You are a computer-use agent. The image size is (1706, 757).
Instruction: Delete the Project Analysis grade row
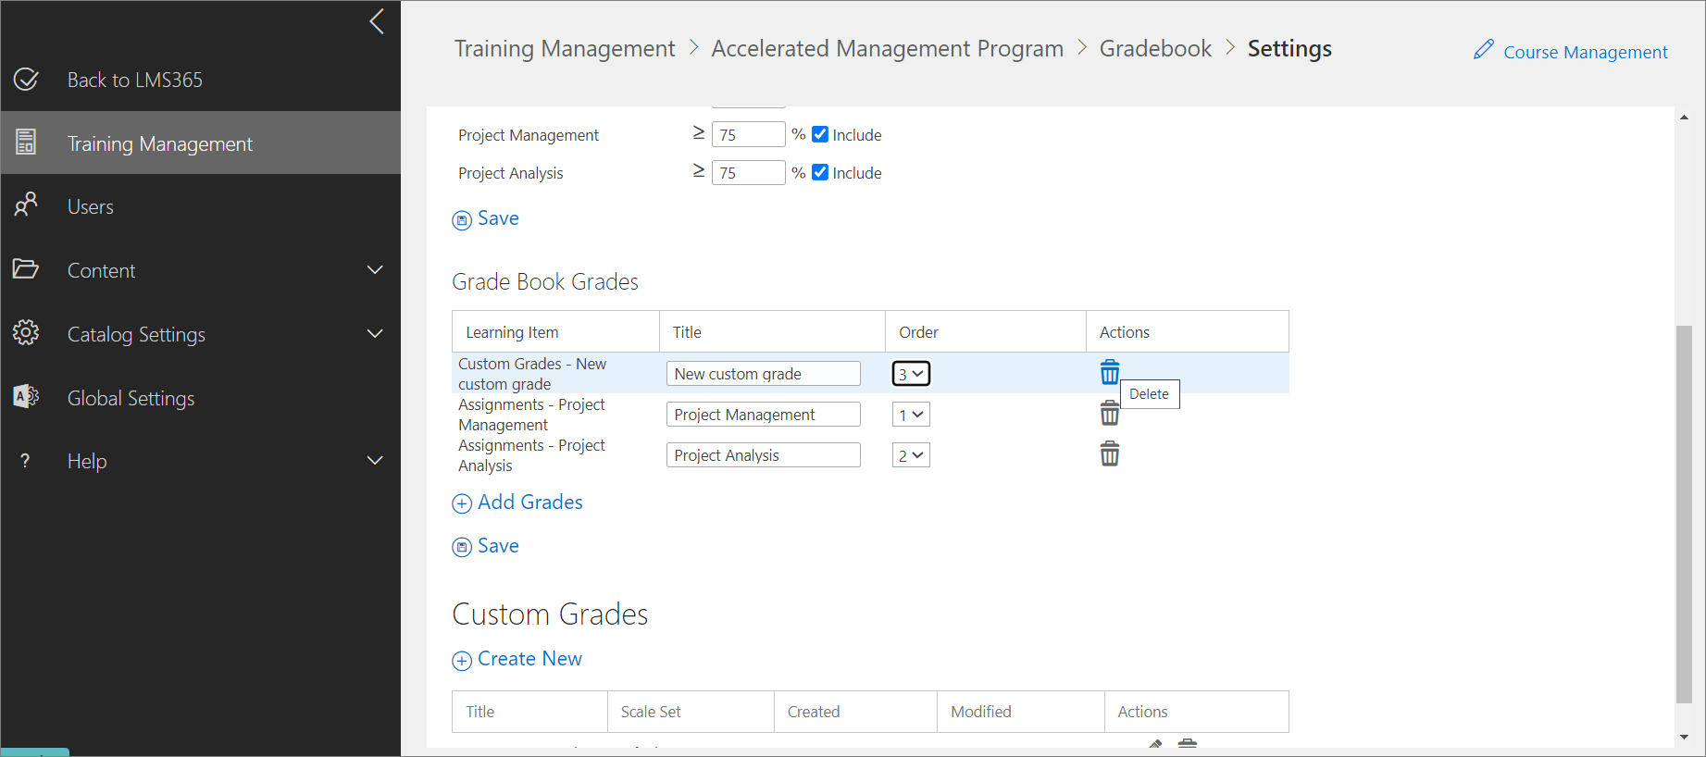click(x=1109, y=454)
